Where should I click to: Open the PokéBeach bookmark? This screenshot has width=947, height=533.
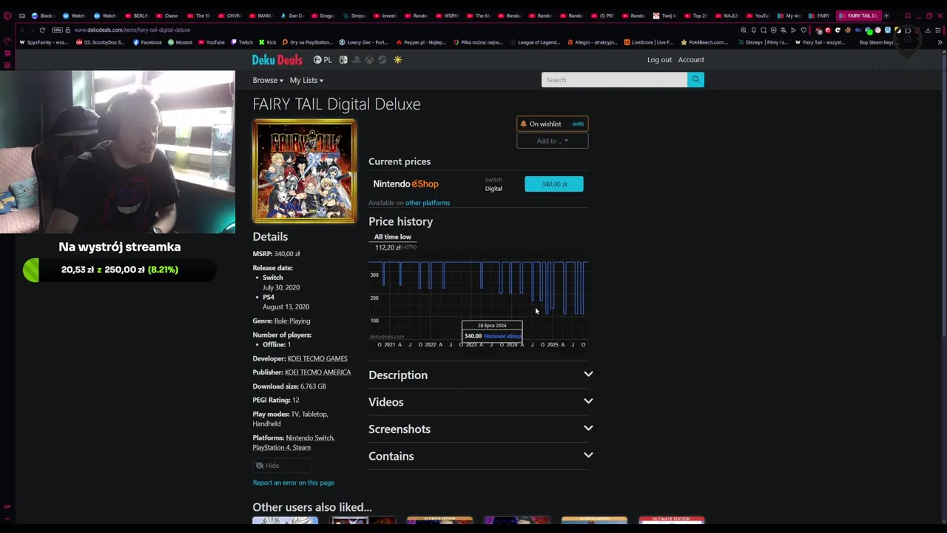[704, 42]
